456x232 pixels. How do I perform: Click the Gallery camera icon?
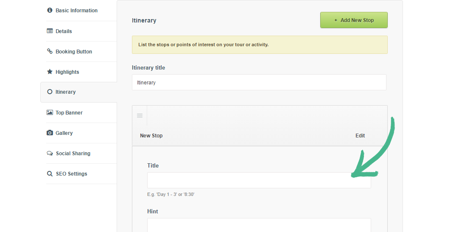(x=50, y=133)
